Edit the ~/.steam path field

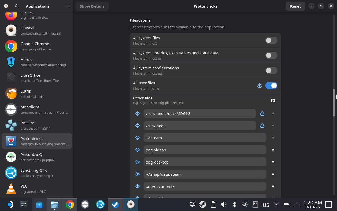(205, 138)
